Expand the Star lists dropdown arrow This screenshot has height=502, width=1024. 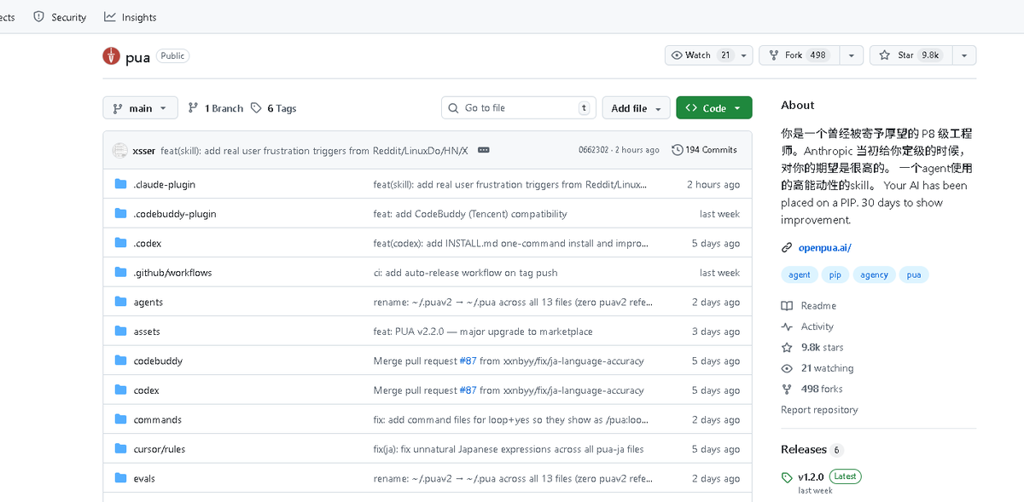click(963, 55)
